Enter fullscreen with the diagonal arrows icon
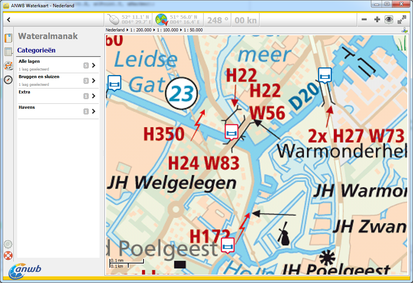413x283 pixels. 402,19
